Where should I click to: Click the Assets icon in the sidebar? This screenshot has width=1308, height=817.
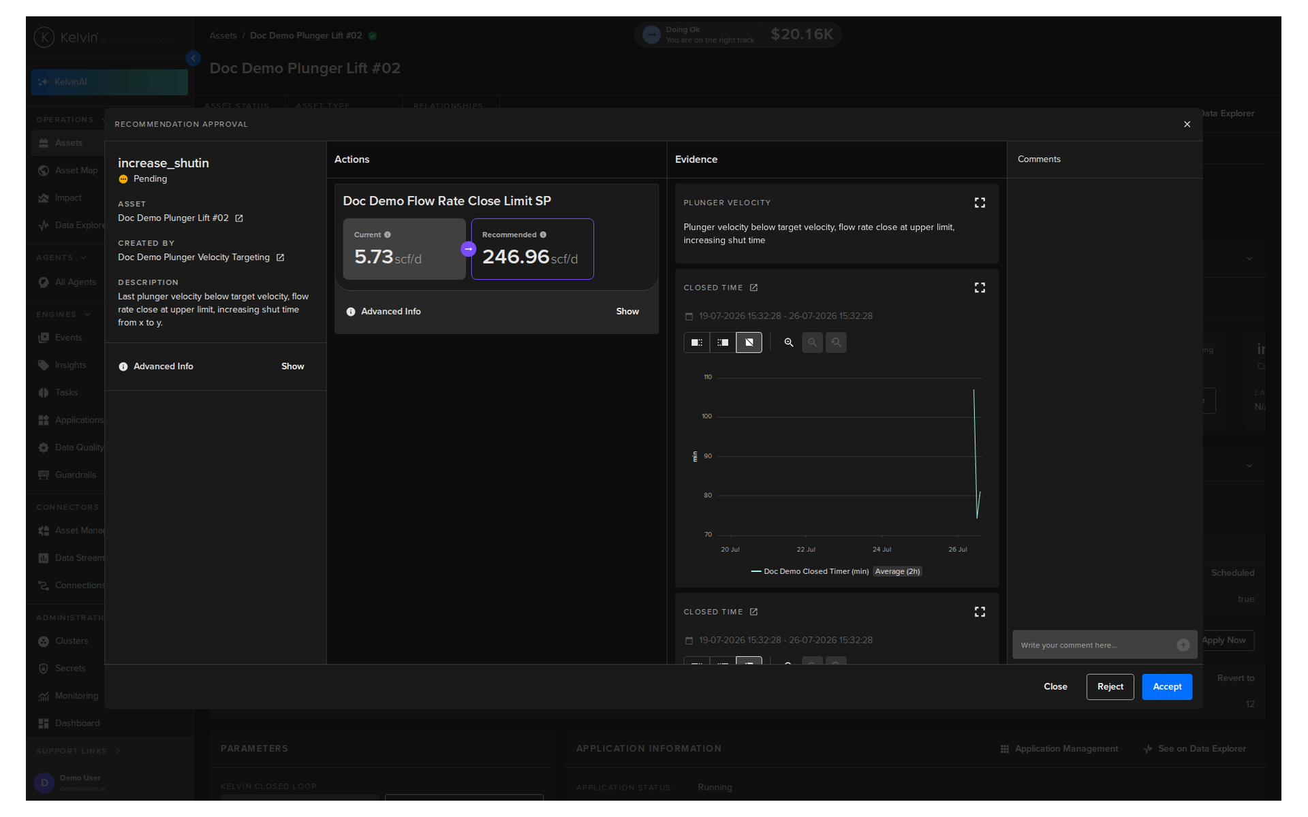click(x=44, y=143)
